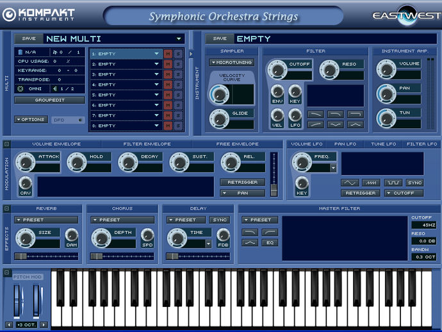The image size is (442, 332).
Task: Shift keyboard octave up with right arrow
Action: click(x=44, y=325)
